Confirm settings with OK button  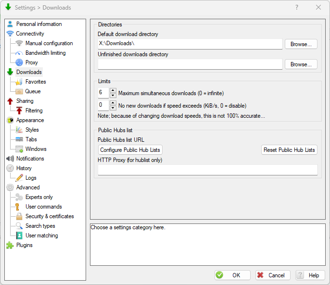(x=232, y=275)
